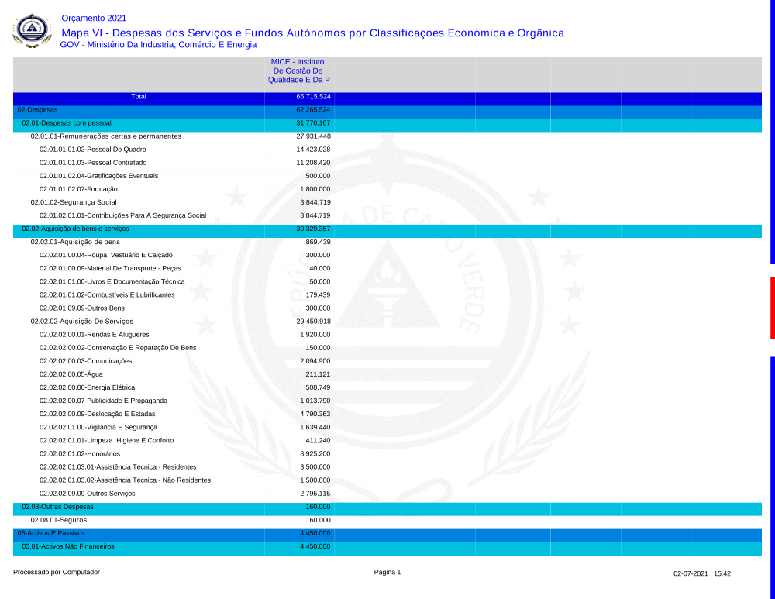Select the Pessoal Do Quadro row
The width and height of the screenshot is (775, 599).
click(92, 150)
